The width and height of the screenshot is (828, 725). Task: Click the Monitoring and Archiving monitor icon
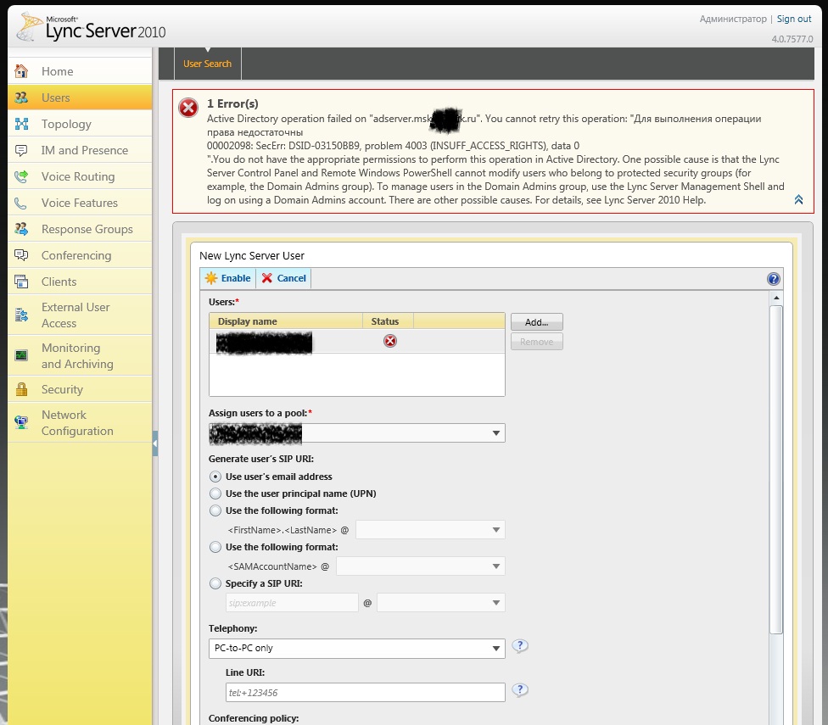coord(21,355)
